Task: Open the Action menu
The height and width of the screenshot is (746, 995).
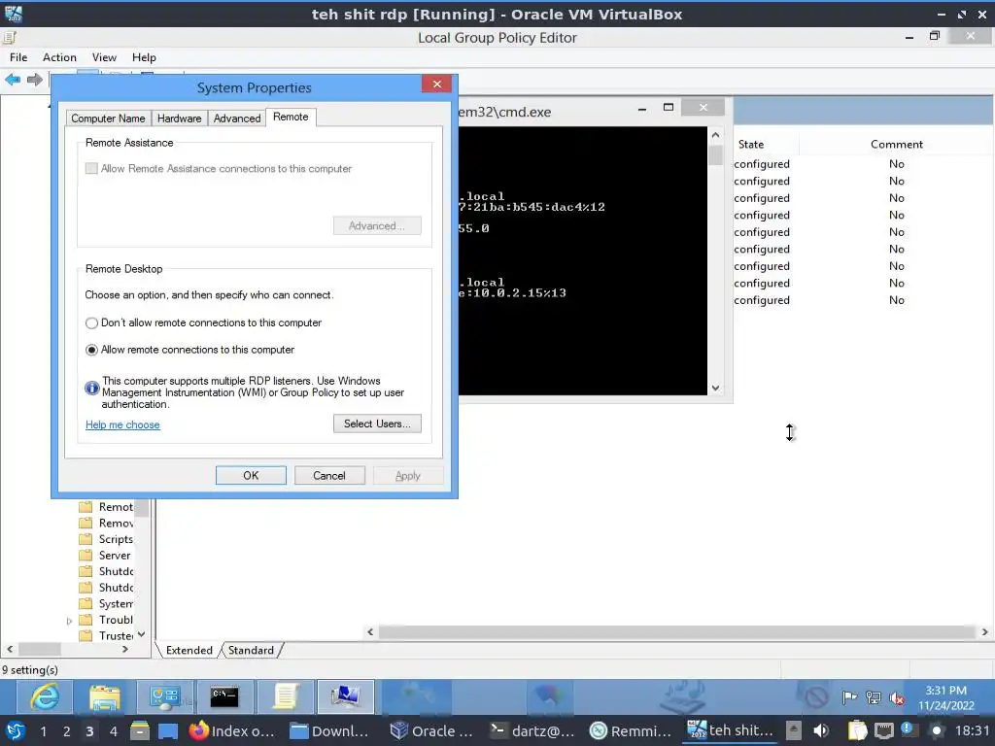Action: (59, 57)
